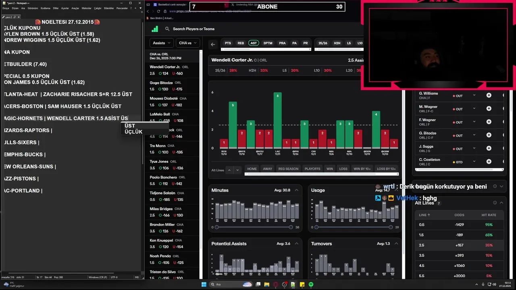This screenshot has height=290, width=516.
Task: Go back using the left arrow before PTS
Action: [213, 44]
